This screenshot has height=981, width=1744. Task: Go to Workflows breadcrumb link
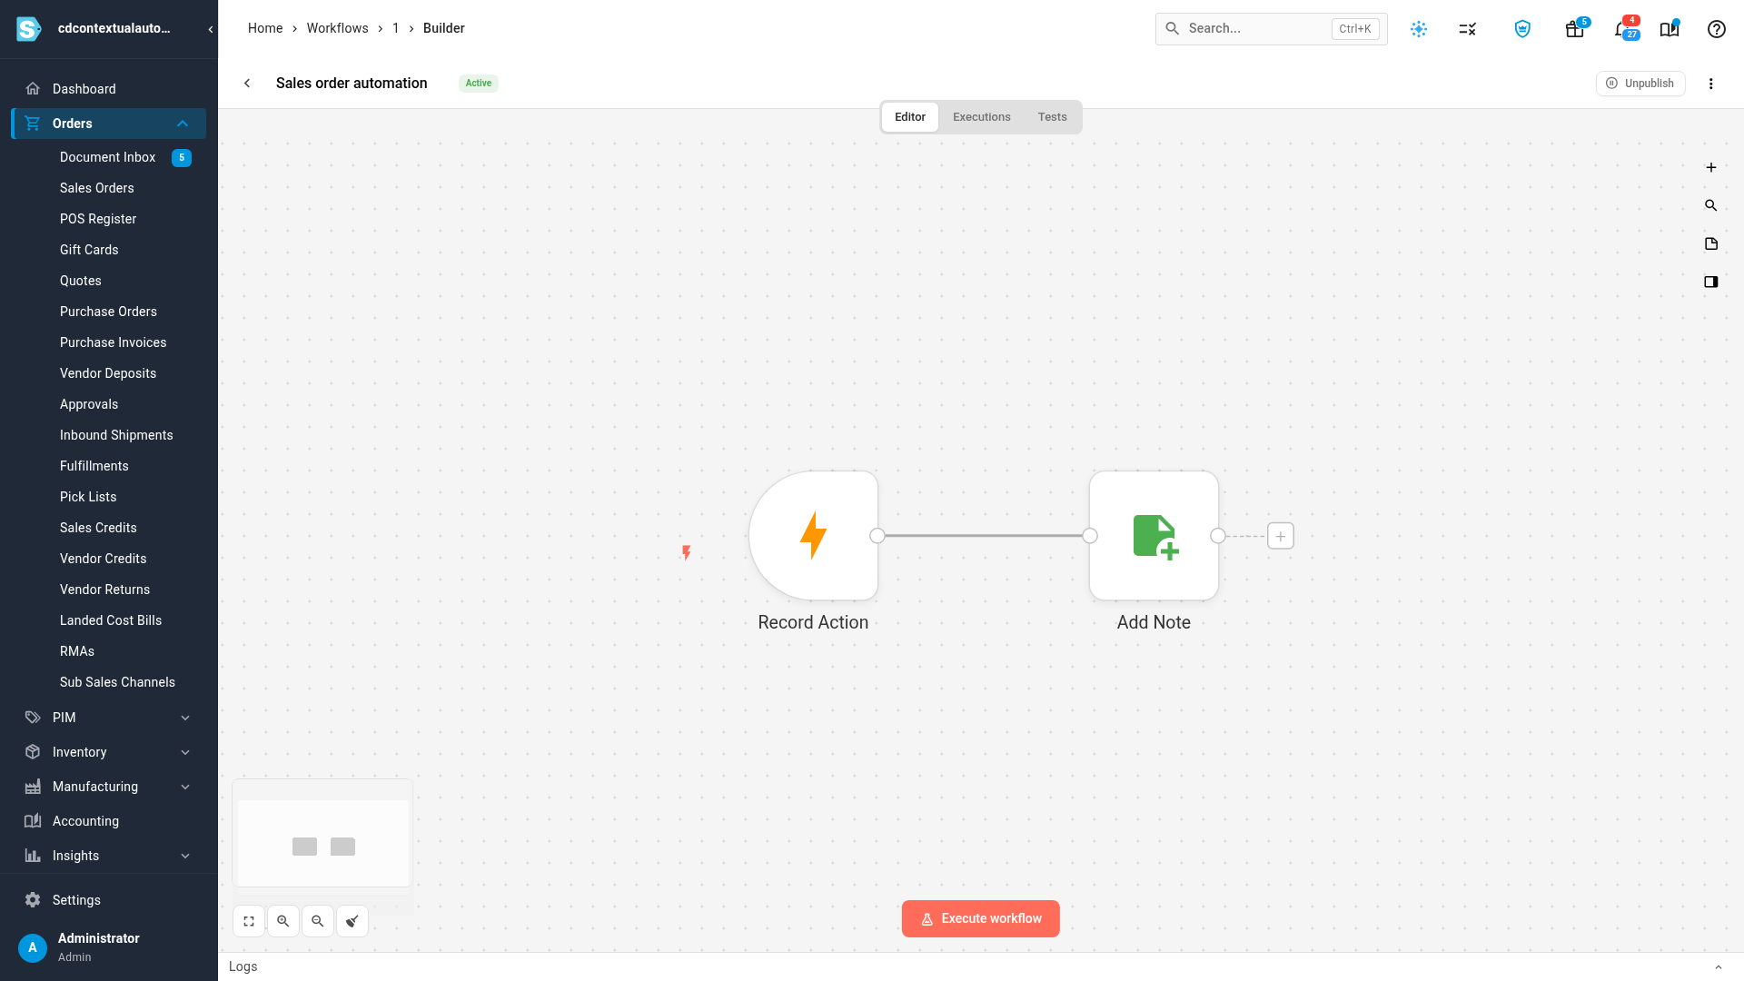[337, 28]
